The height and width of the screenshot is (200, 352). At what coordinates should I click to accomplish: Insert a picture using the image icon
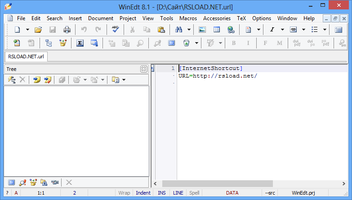point(202,30)
